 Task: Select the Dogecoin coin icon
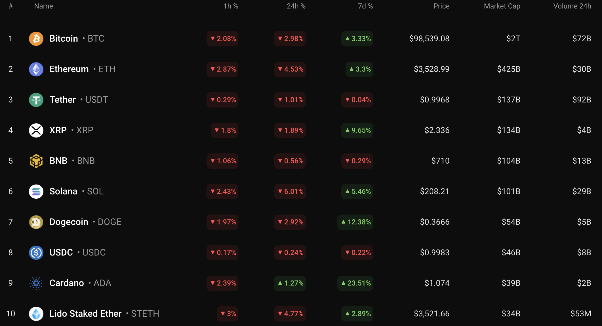pos(36,222)
